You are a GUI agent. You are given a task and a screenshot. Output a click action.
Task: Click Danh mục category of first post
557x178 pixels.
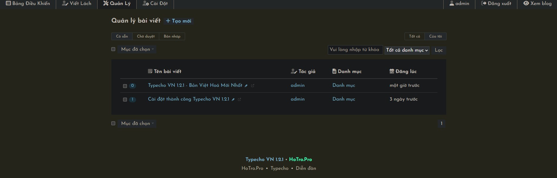(x=344, y=85)
